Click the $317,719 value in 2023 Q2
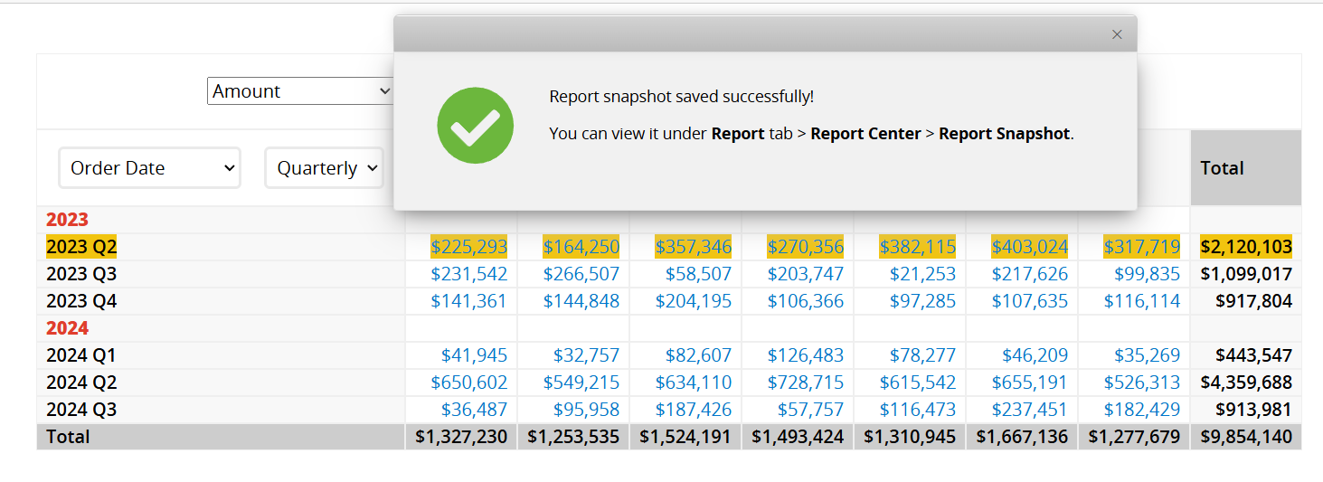This screenshot has height=482, width=1323. tap(1141, 247)
